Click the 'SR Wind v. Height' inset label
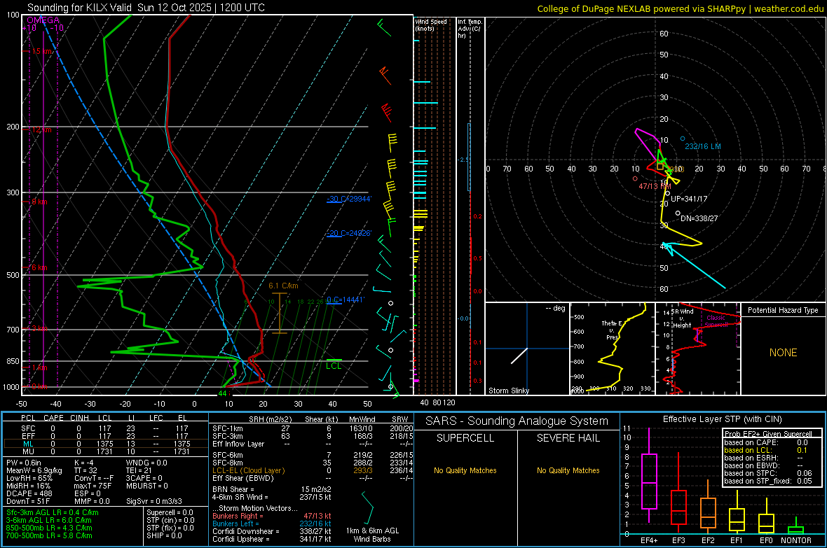The image size is (827, 548). click(x=682, y=318)
